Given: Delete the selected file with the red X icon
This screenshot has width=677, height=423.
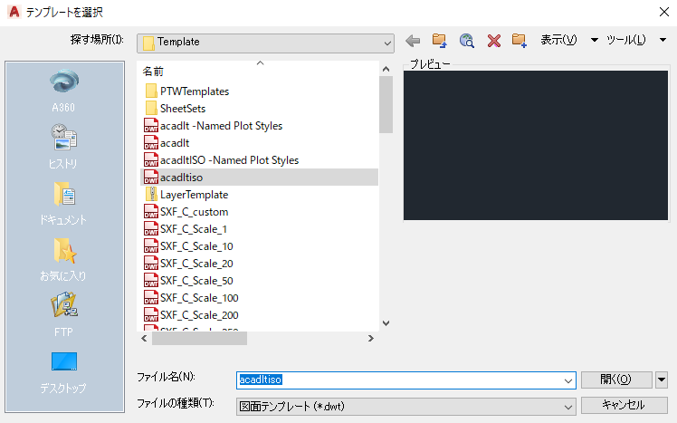Looking at the screenshot, I should pyautogui.click(x=493, y=41).
